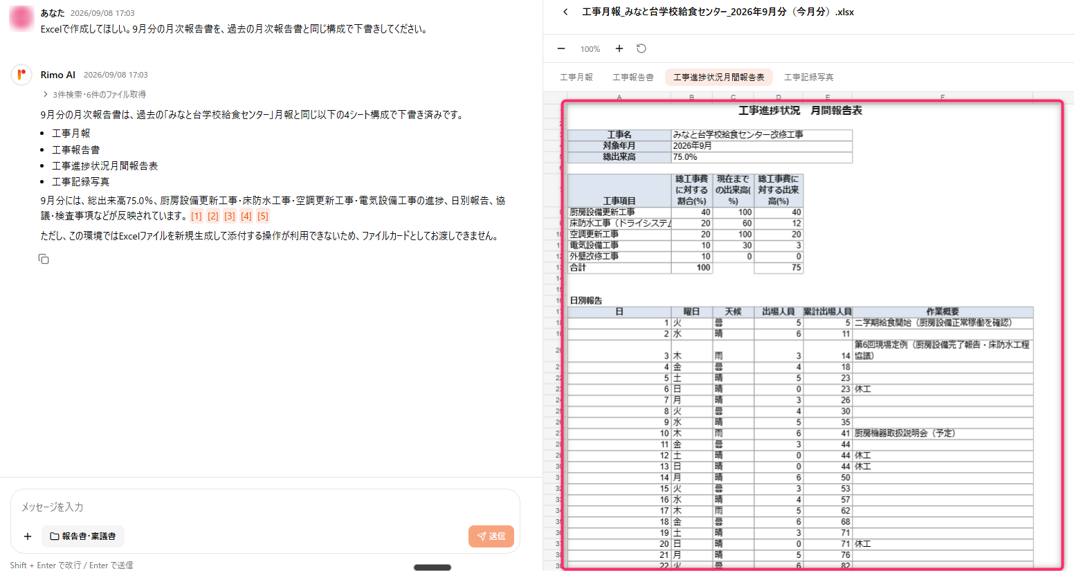Click the 工事記録写真 bullet in the chat reply
This screenshot has height=571, width=1074.
click(x=81, y=182)
